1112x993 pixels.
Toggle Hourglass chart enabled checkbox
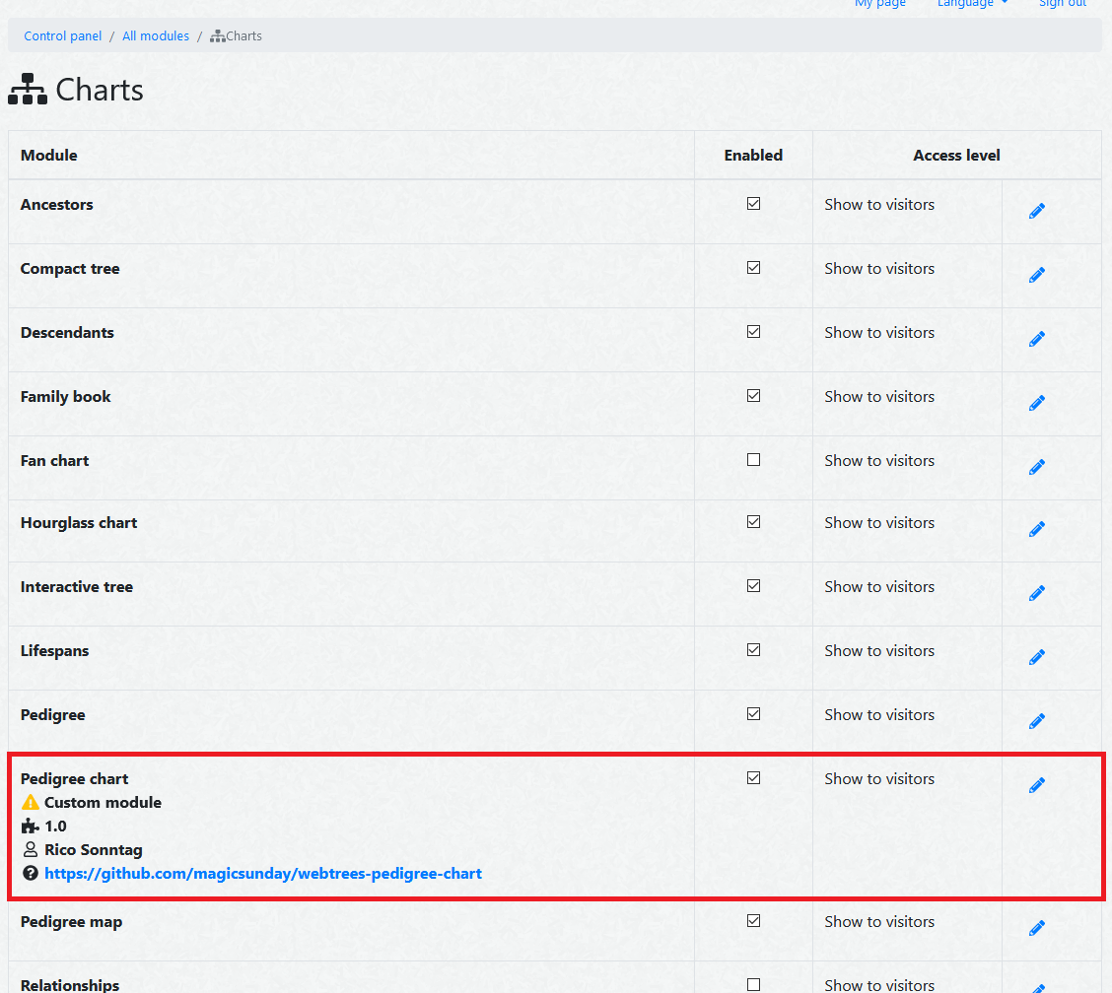pyautogui.click(x=754, y=522)
